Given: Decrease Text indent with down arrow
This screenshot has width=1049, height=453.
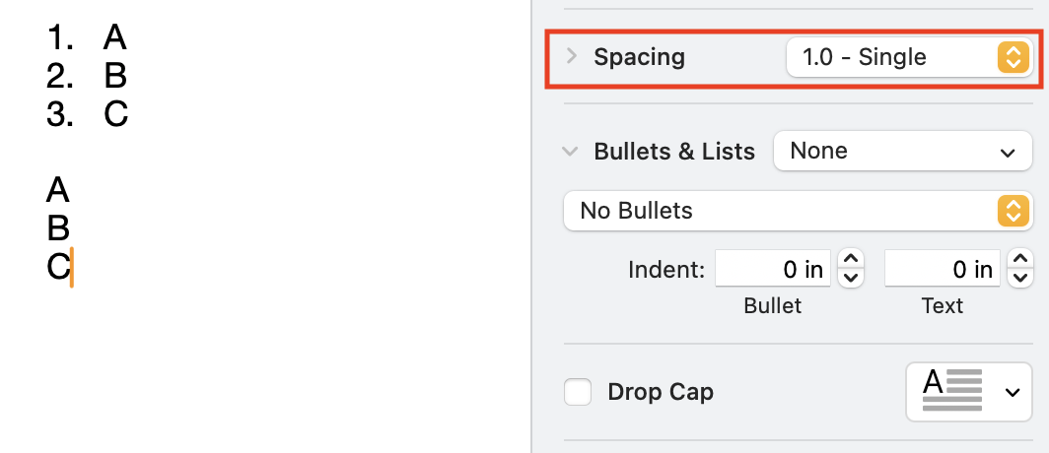Looking at the screenshot, I should click(x=1018, y=279).
